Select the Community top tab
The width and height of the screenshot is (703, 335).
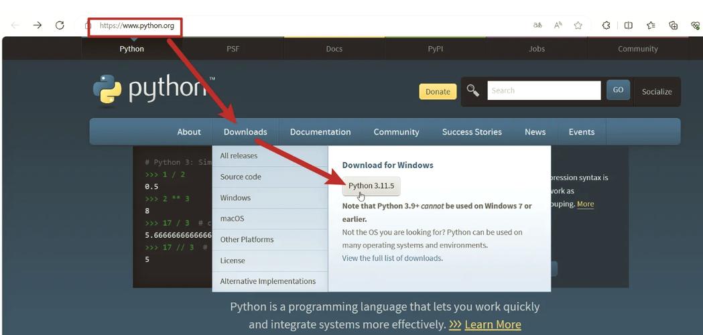click(638, 49)
